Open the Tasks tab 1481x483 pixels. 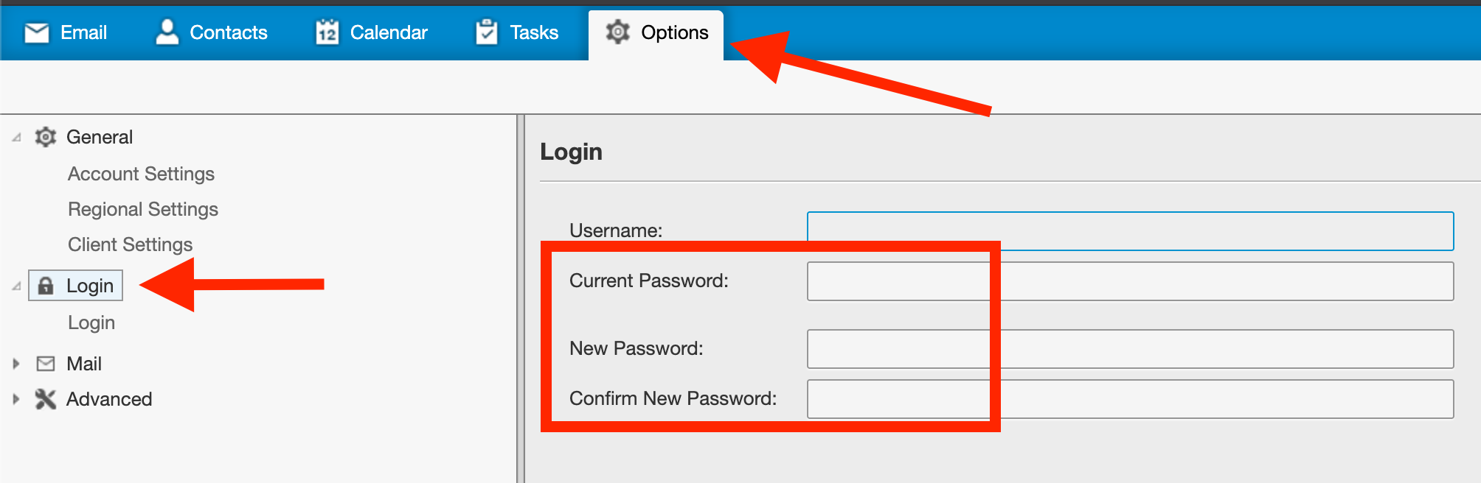tap(533, 32)
